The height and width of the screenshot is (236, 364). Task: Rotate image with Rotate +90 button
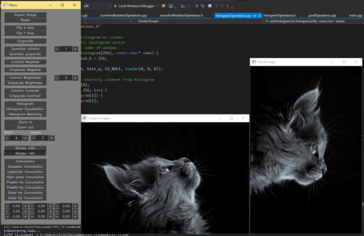25,148
